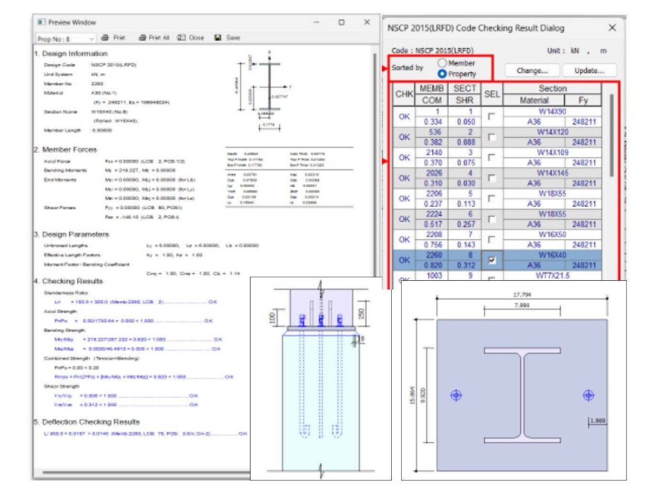Image resolution: width=656 pixels, height=490 pixels.
Task: Click the SECT column header
Action: tap(464, 89)
